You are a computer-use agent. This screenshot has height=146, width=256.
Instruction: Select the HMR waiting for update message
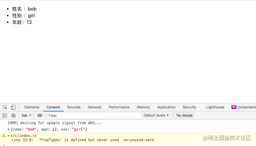click(54, 123)
